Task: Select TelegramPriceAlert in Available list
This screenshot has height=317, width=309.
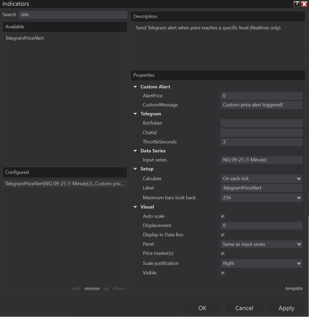Action: coord(25,38)
